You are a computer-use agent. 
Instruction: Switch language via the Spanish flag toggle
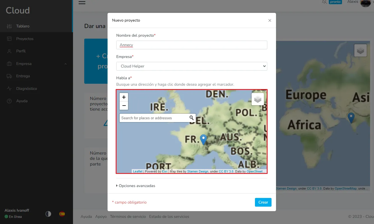pyautogui.click(x=62, y=214)
